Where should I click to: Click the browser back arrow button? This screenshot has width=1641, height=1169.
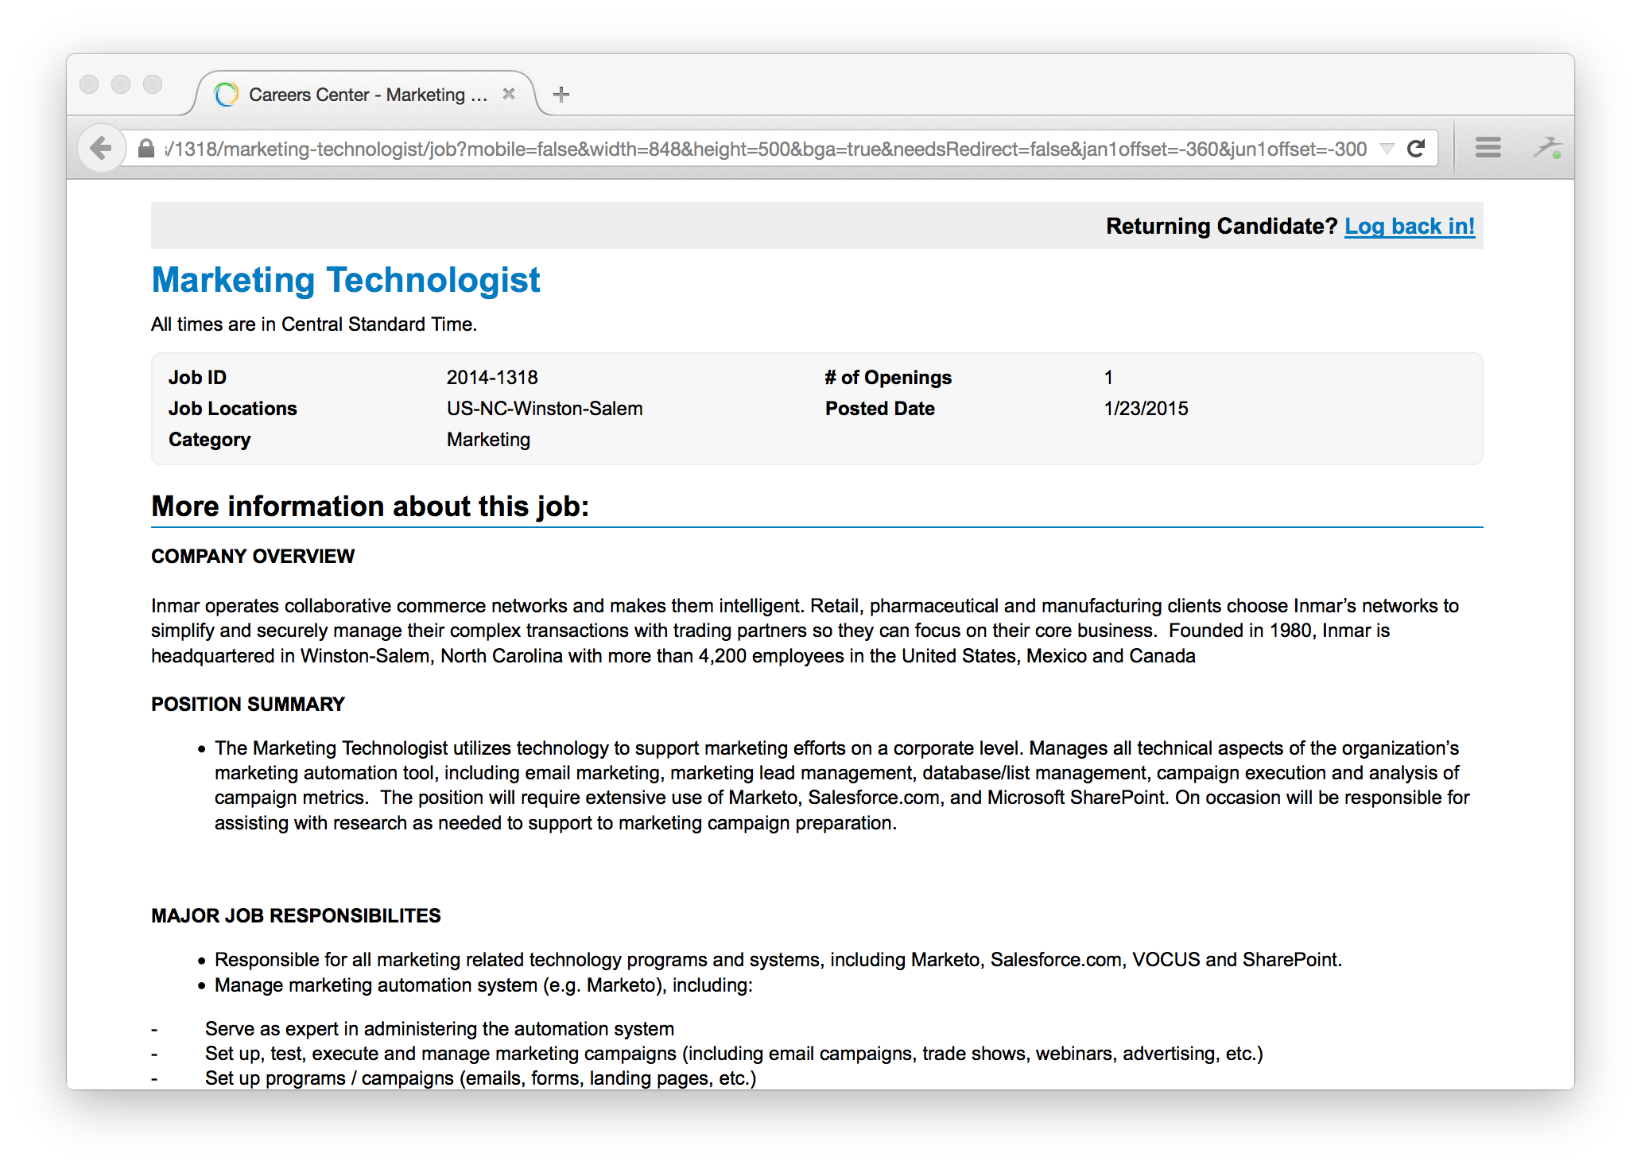pos(101,148)
